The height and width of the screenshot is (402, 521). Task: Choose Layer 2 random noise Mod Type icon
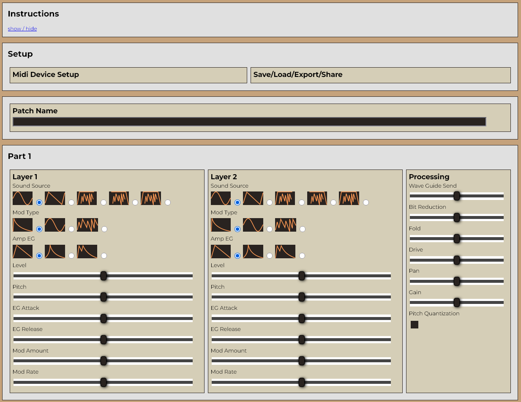(x=286, y=225)
